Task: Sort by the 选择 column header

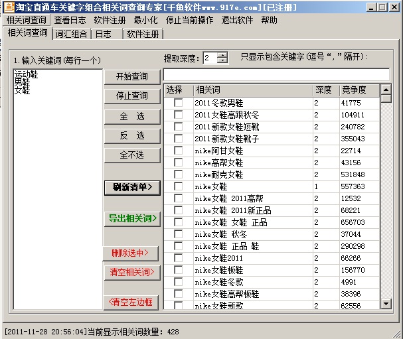Action: pos(179,90)
